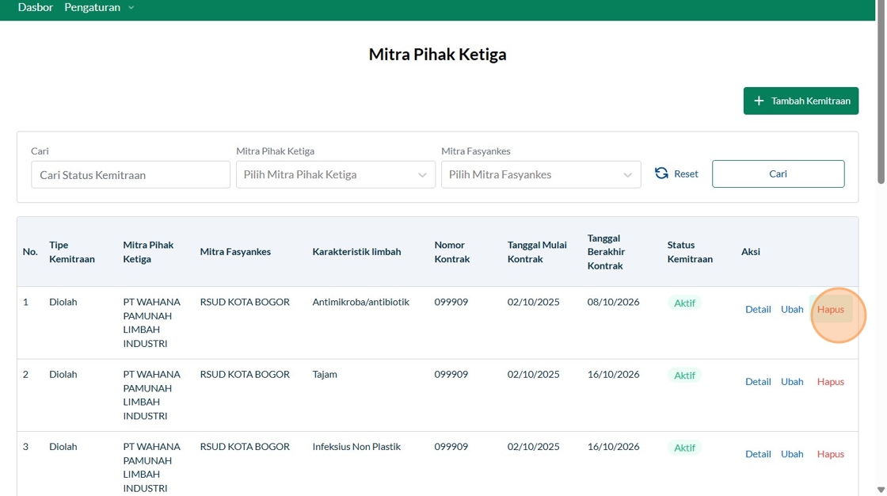Click Ubah for row 1
The height and width of the screenshot is (496, 887).
tap(792, 309)
